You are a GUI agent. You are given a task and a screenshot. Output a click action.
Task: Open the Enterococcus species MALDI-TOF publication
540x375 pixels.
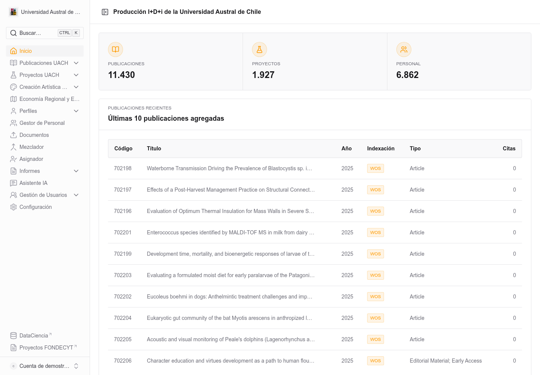(231, 232)
